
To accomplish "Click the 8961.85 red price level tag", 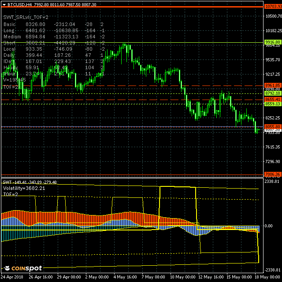I will click(273, 85).
